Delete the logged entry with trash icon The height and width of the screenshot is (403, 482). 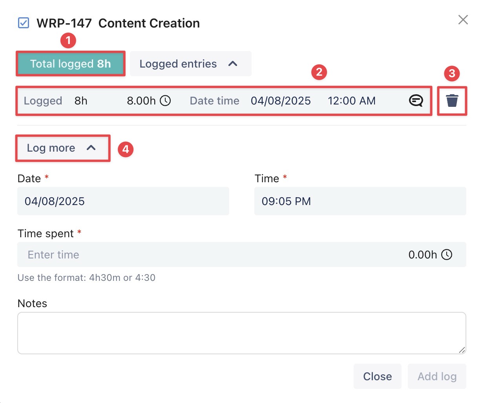pyautogui.click(x=452, y=101)
